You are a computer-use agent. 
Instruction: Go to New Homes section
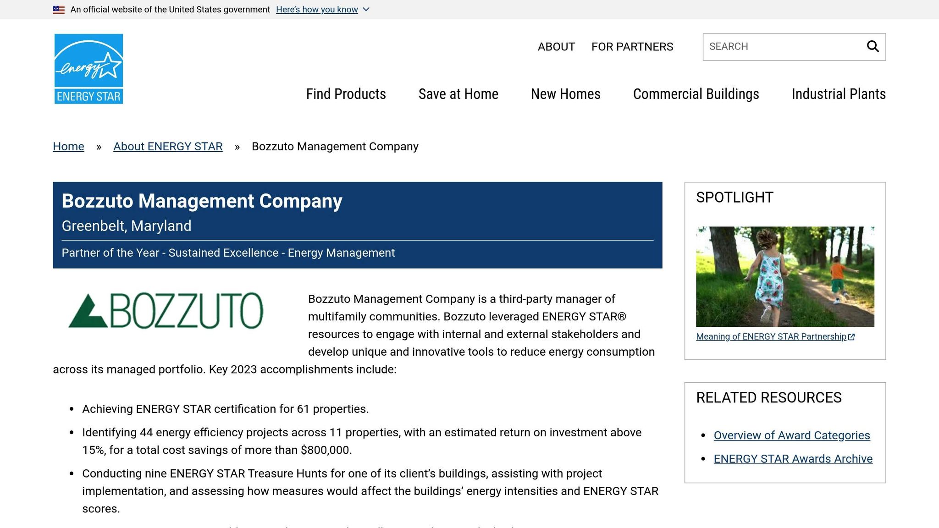pos(566,94)
